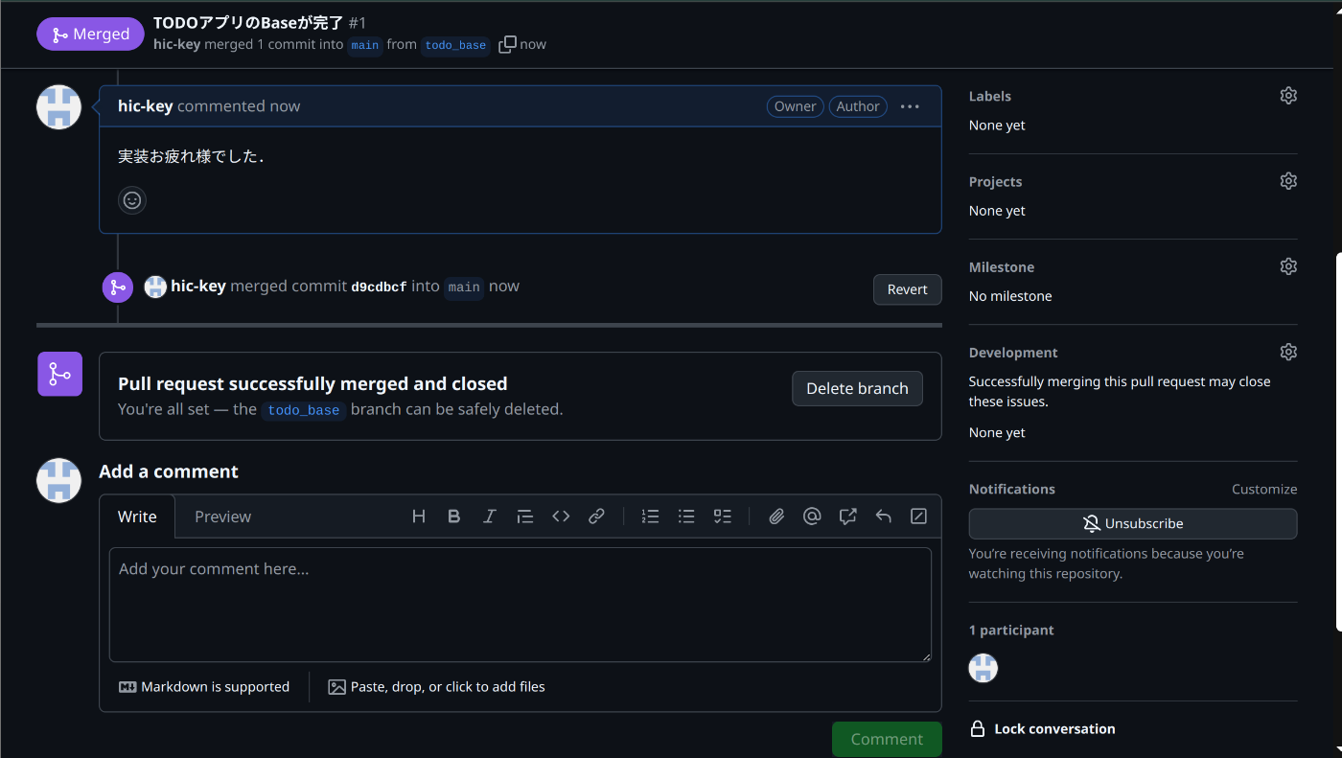The height and width of the screenshot is (758, 1342).
Task: Click the Labels heading in sidebar
Action: (989, 96)
